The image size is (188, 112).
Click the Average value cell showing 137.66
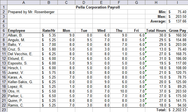[177, 21]
